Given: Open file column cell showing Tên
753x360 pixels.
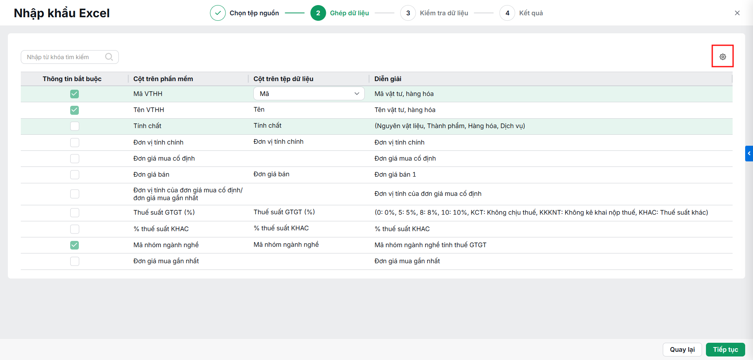Looking at the screenshot, I should click(309, 110).
